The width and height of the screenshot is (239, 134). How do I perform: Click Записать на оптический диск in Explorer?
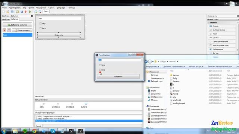pyautogui.click(x=220, y=67)
